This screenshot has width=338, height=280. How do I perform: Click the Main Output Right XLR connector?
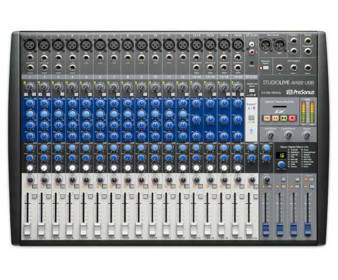pos(279,45)
